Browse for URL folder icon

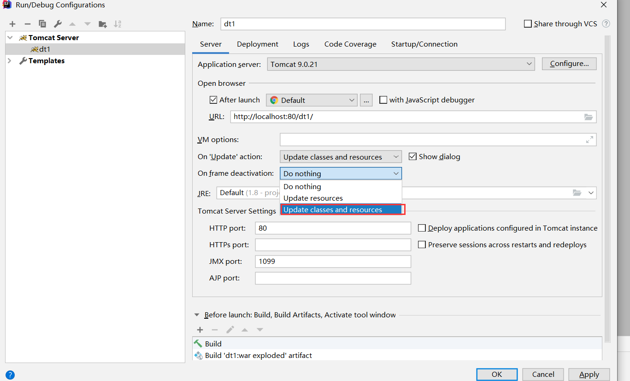pyautogui.click(x=589, y=117)
